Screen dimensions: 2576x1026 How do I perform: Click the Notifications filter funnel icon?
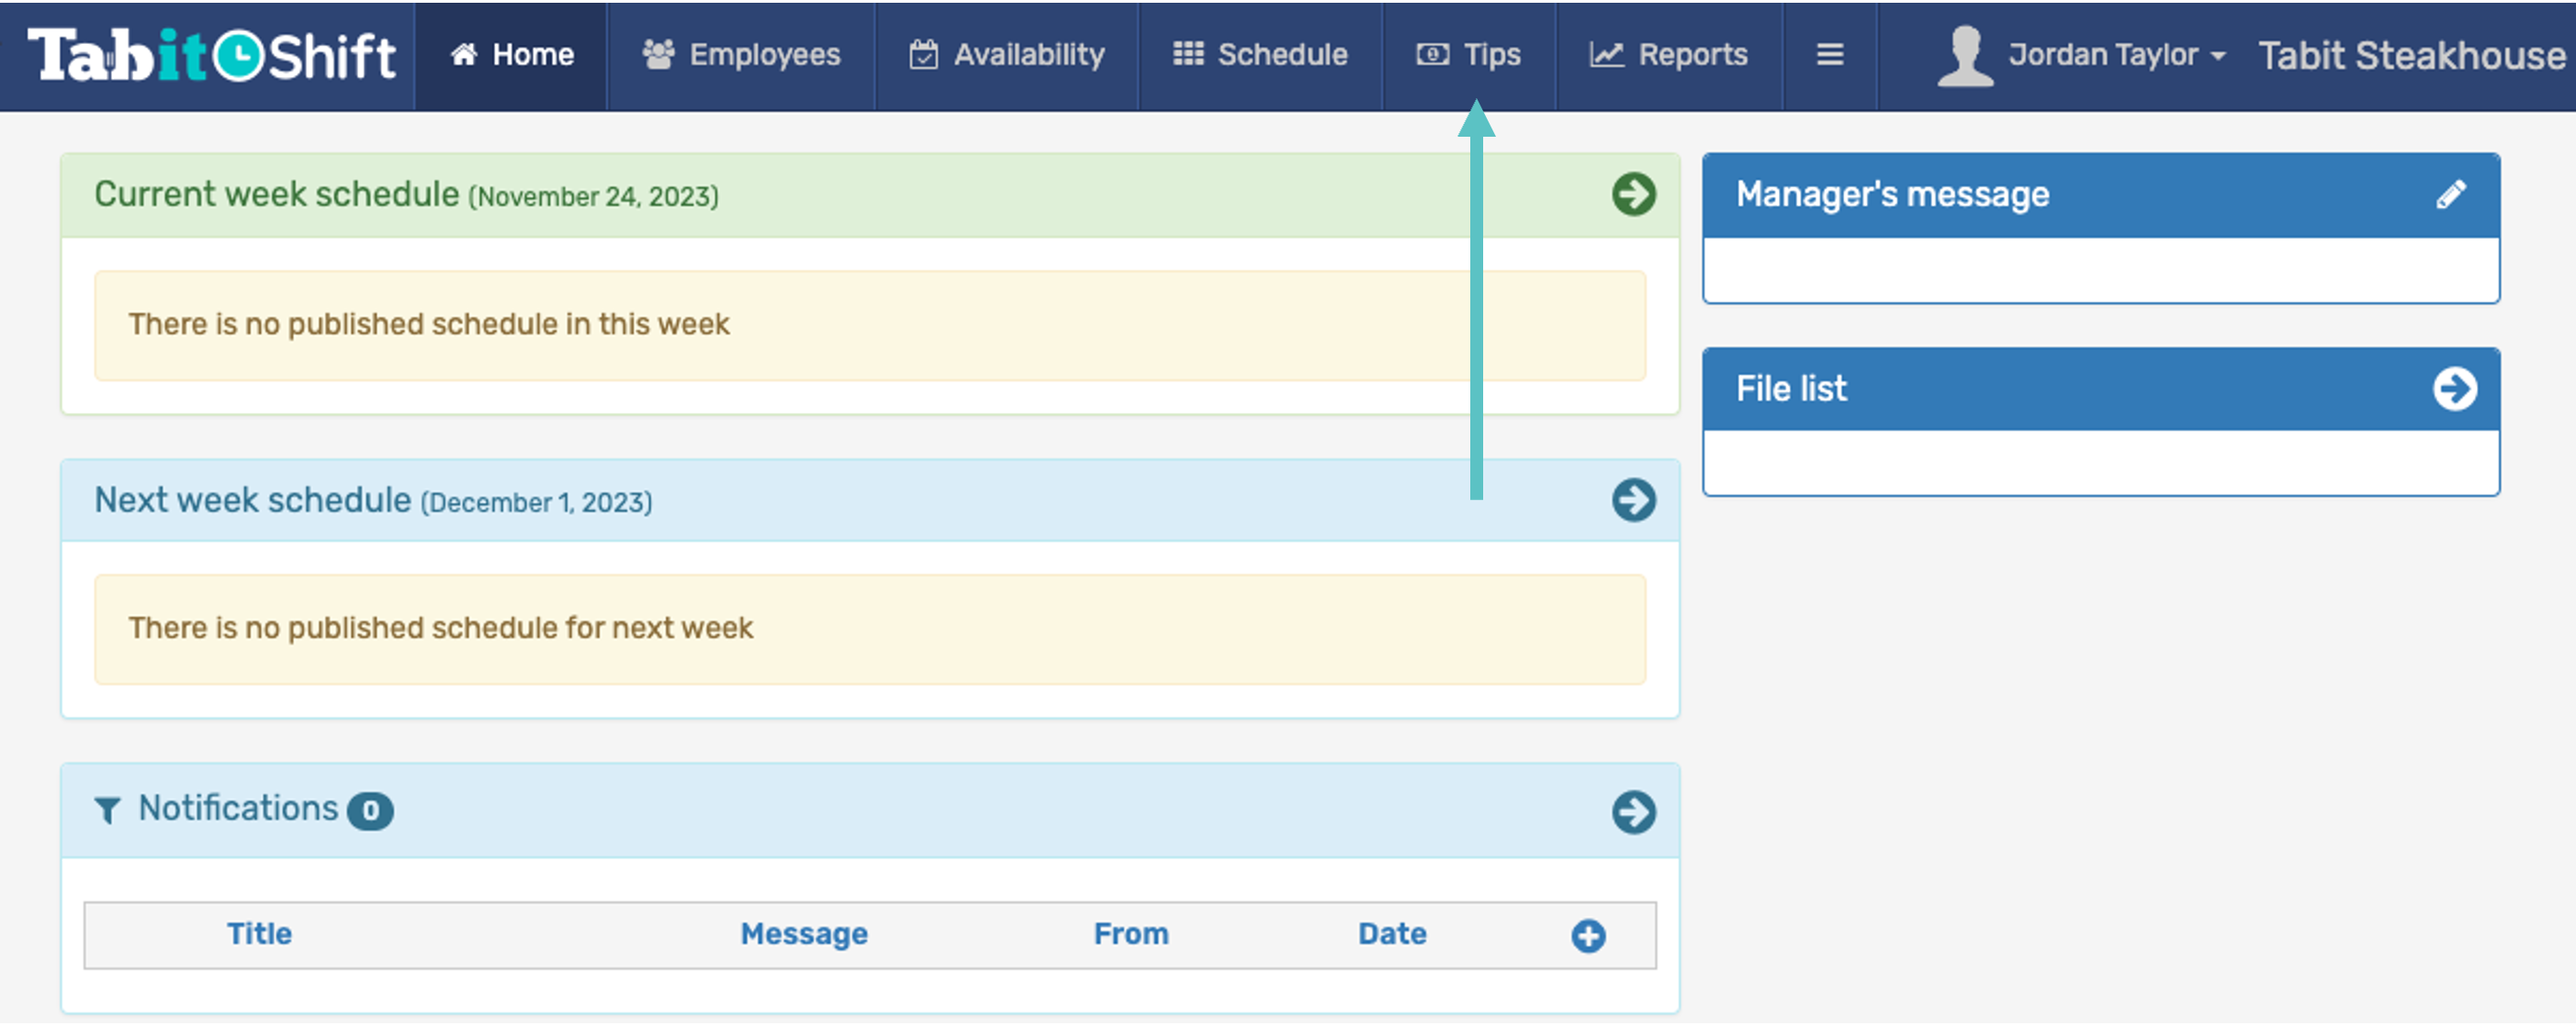click(107, 809)
